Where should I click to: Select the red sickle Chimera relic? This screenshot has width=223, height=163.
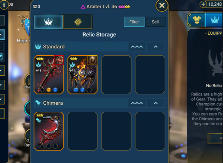tap(49, 131)
